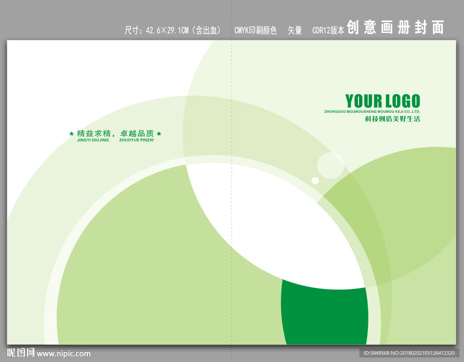Click the www.nipic.com address
The width and height of the screenshot is (464, 362).
pos(63,354)
